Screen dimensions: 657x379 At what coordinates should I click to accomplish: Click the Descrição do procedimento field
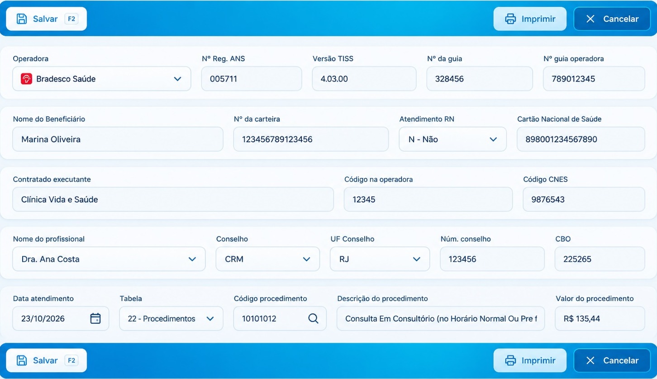click(x=441, y=319)
